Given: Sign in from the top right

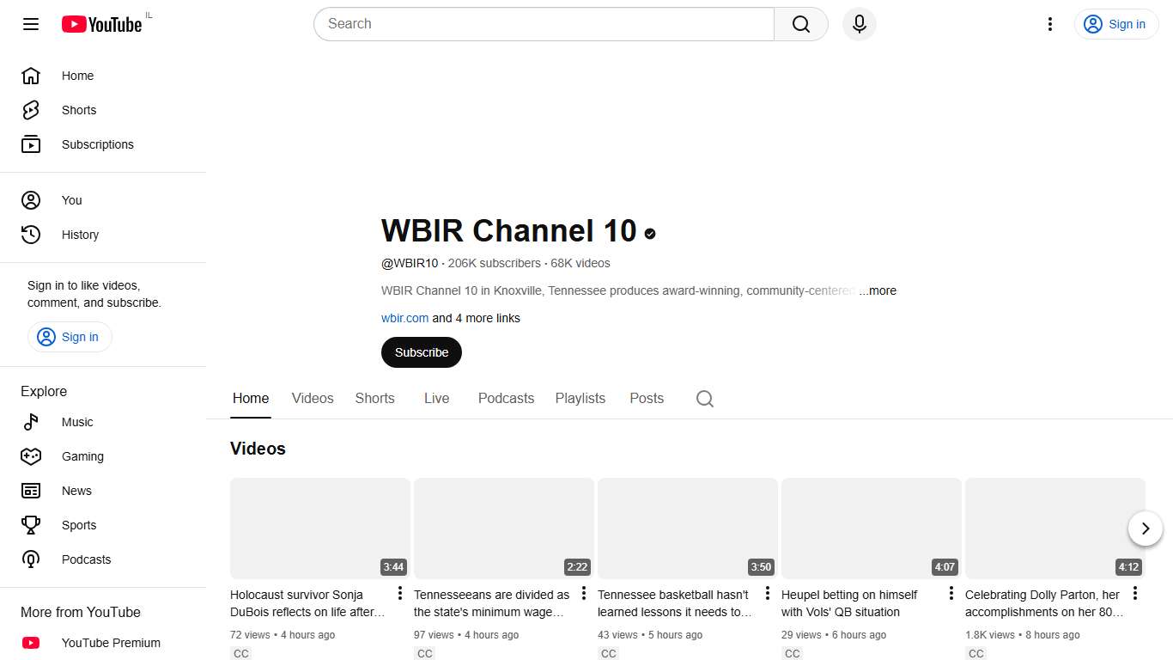Looking at the screenshot, I should click(1115, 24).
